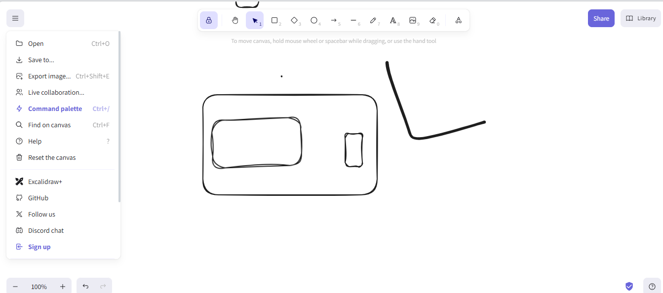Screen dimensions: 663x293
Task: Undo the last action
Action: tap(85, 287)
